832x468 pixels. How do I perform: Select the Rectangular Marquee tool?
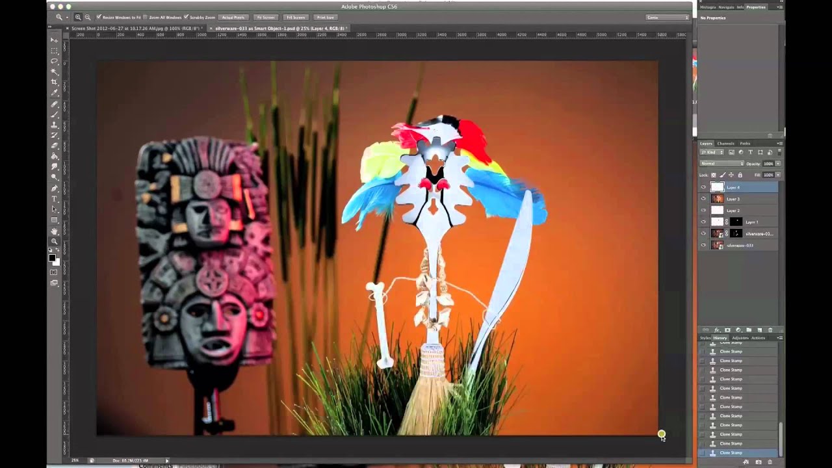coord(55,51)
